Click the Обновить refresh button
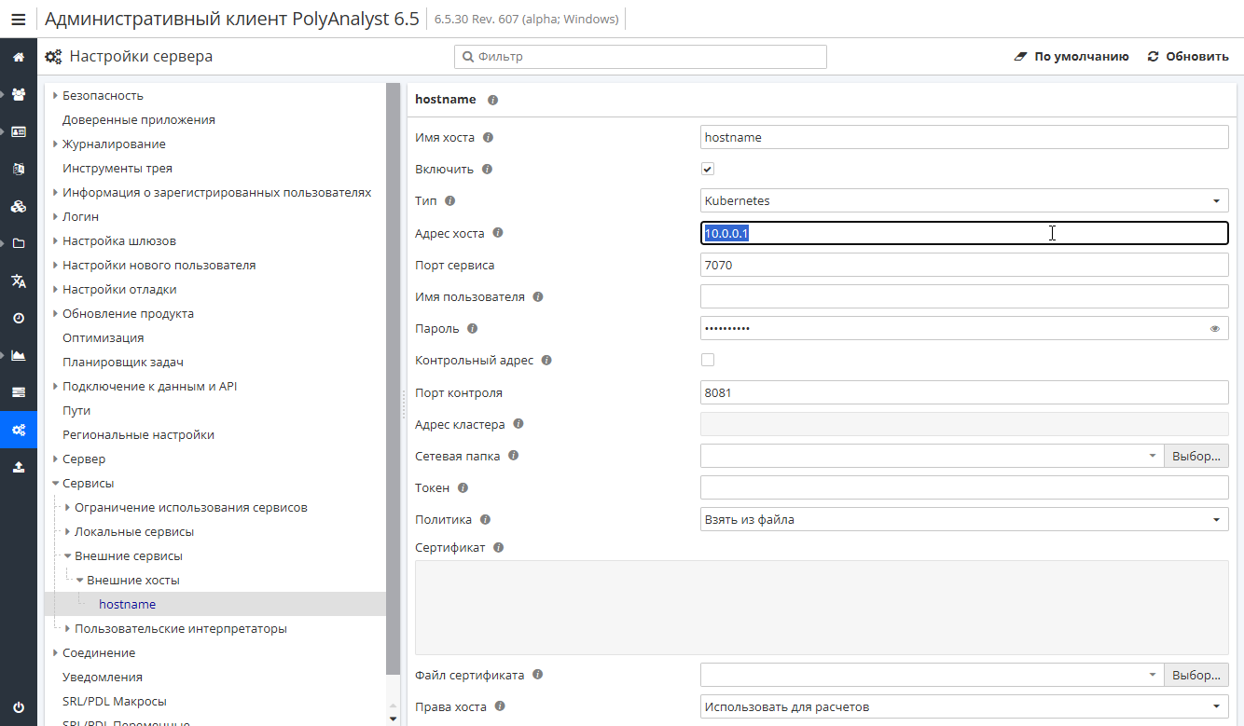Viewport: 1244px width, 726px height. (x=1188, y=57)
